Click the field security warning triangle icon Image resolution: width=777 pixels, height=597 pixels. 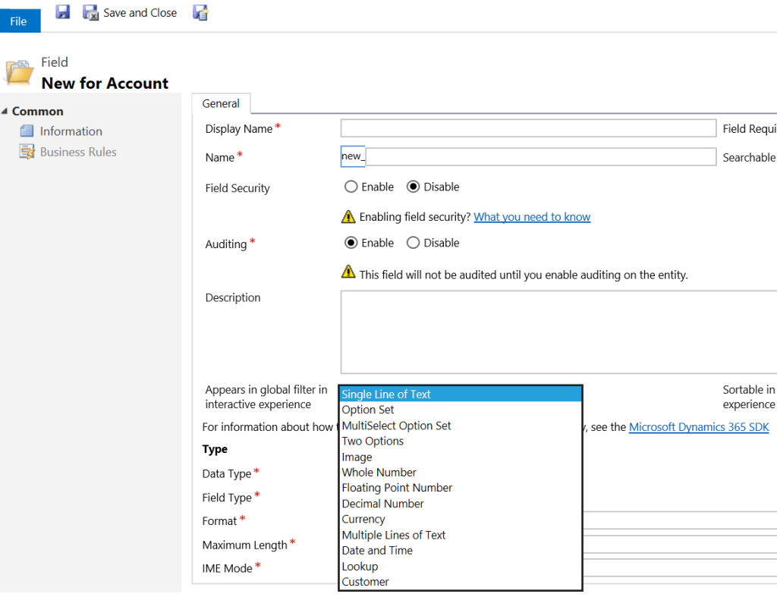(x=348, y=216)
